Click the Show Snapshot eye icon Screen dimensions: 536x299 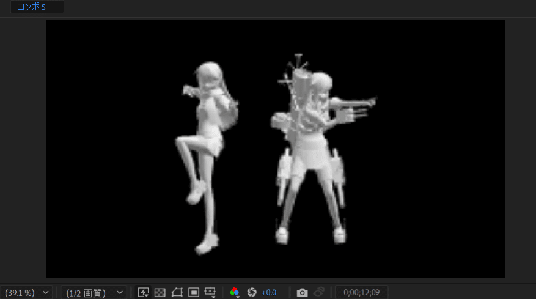click(x=319, y=292)
